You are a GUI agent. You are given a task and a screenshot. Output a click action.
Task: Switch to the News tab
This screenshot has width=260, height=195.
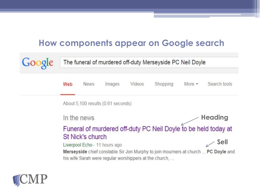coord(89,84)
